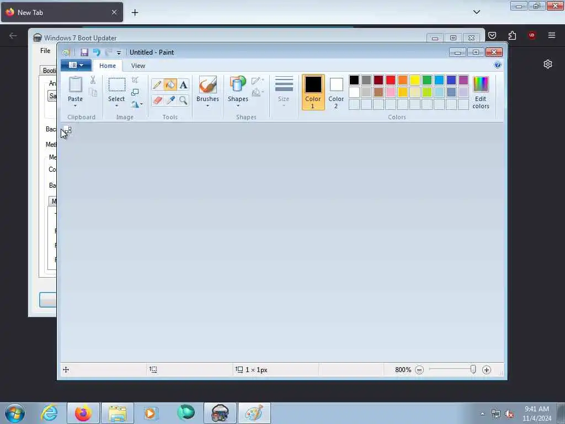Screen dimensions: 565x424
Task: Open the Firefox hamburger application menu
Action: click(551, 35)
